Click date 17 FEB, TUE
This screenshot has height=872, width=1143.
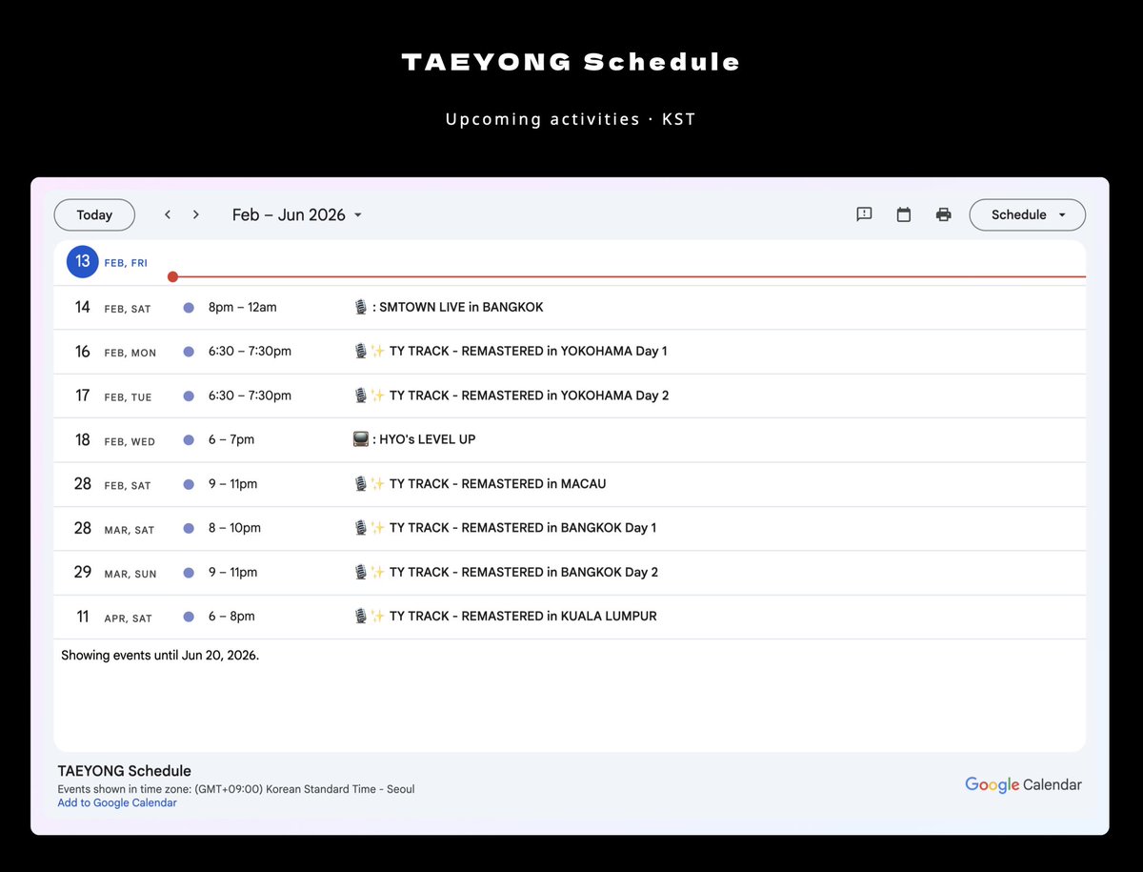(x=112, y=395)
